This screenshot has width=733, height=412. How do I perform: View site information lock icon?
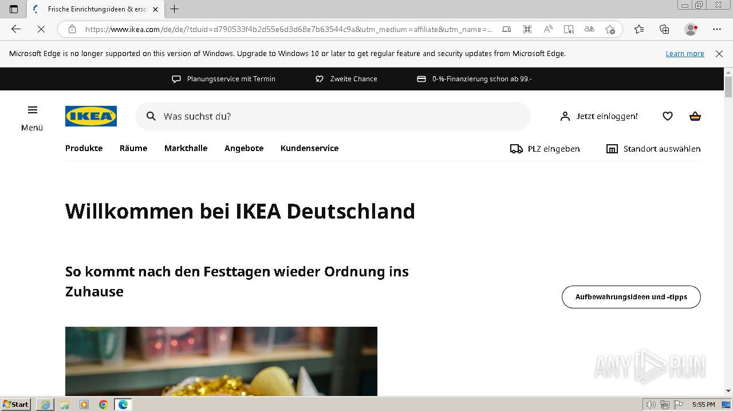click(72, 29)
